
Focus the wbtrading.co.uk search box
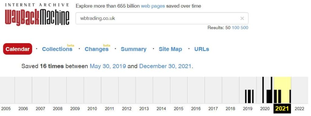pos(162,18)
